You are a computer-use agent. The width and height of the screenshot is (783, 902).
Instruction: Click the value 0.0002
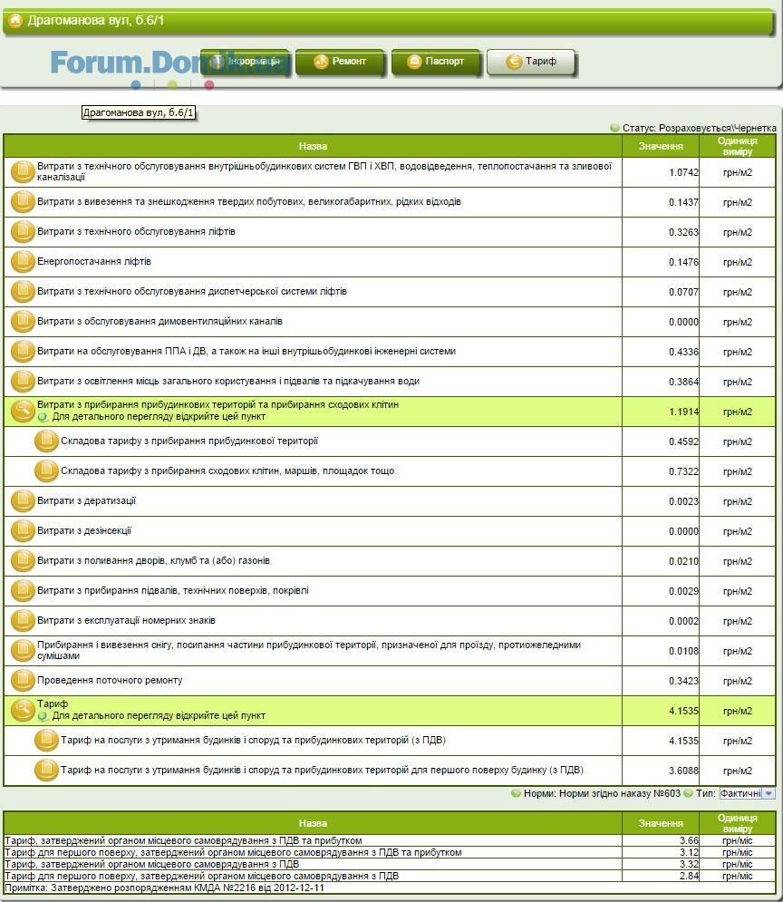click(x=683, y=621)
